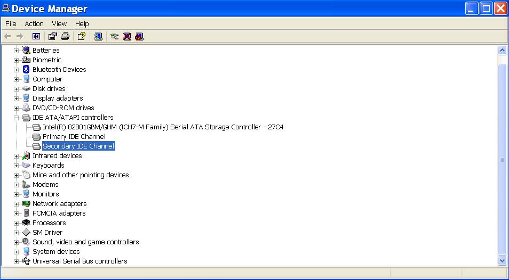Expand the Network adapters node
This screenshot has width=509, height=280.
click(x=16, y=204)
